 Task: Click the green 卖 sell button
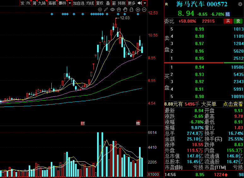[238, 21]
